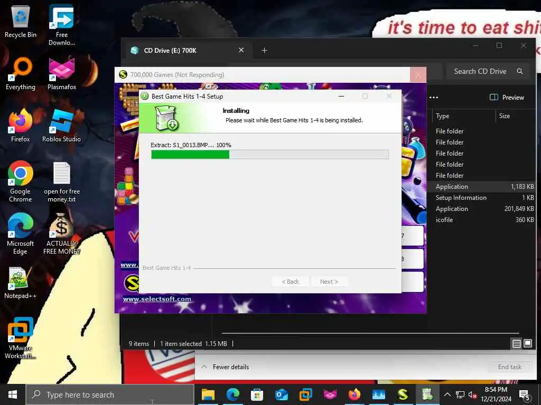
Task: Select the 'open for free money.txt' file
Action: (62, 182)
